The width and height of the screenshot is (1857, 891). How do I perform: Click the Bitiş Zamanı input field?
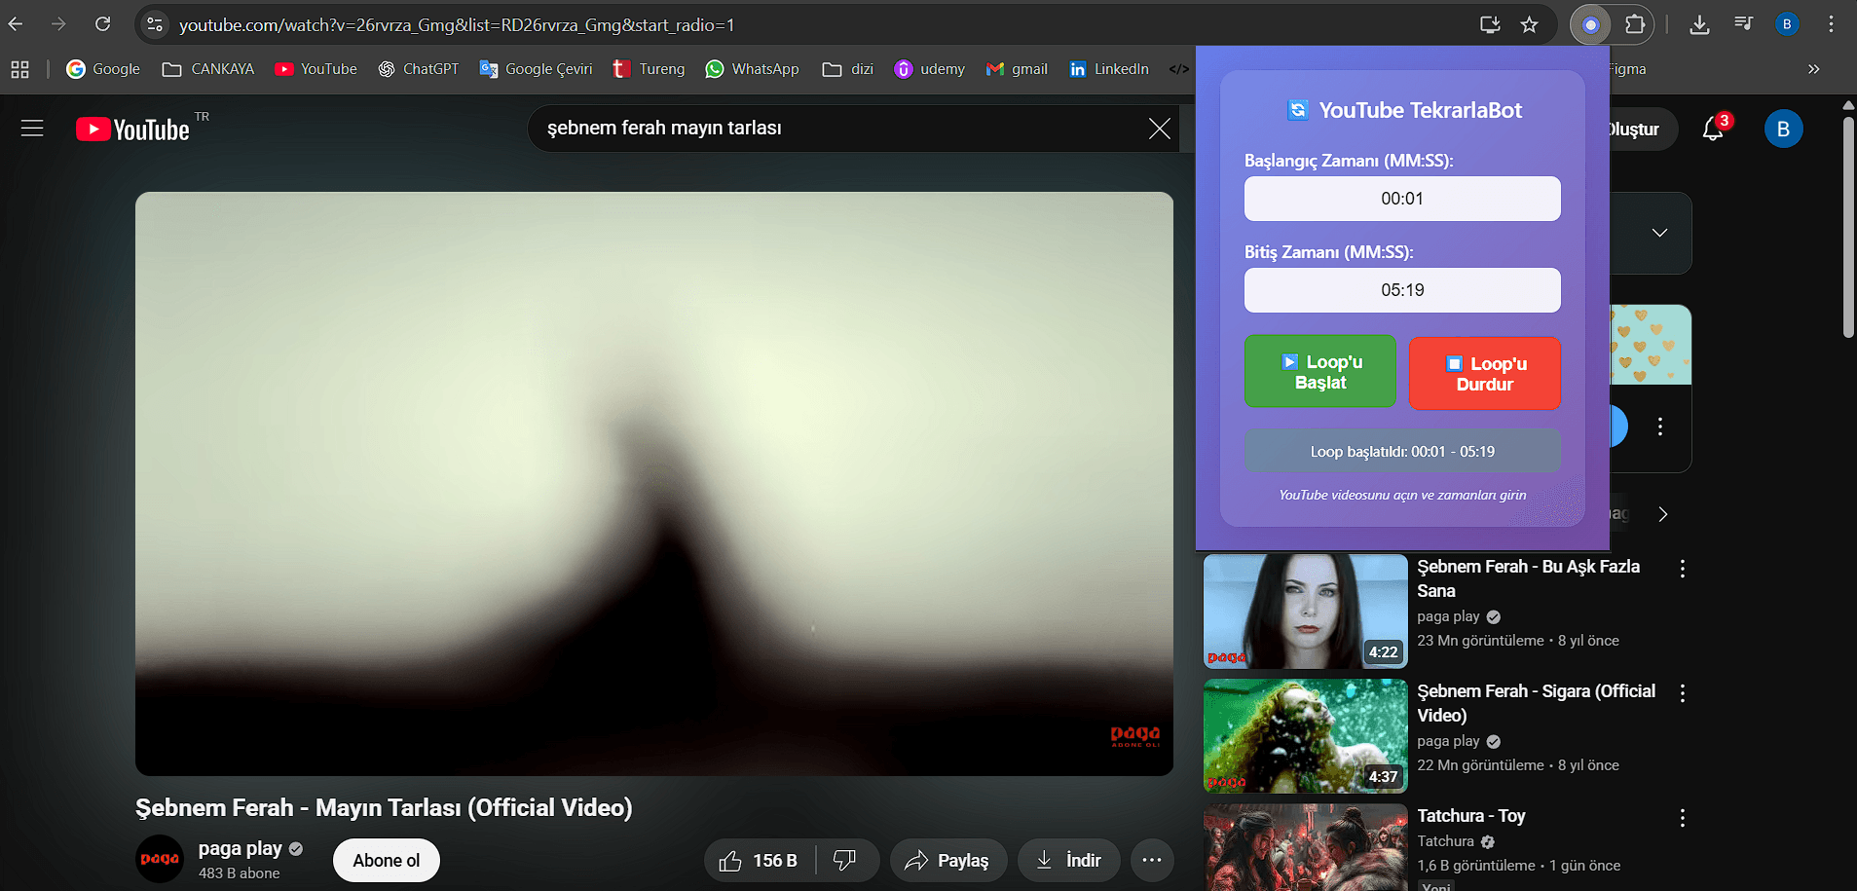point(1402,290)
